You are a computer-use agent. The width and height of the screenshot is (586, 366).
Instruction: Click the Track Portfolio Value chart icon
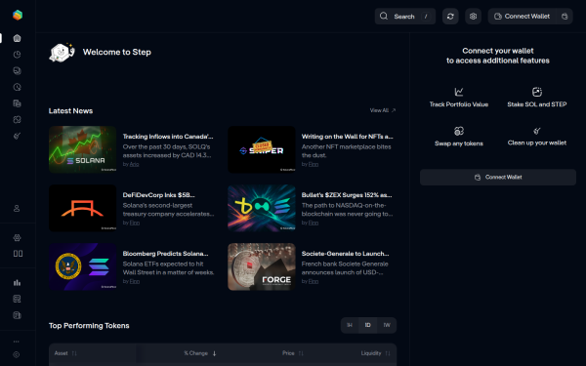coord(459,92)
